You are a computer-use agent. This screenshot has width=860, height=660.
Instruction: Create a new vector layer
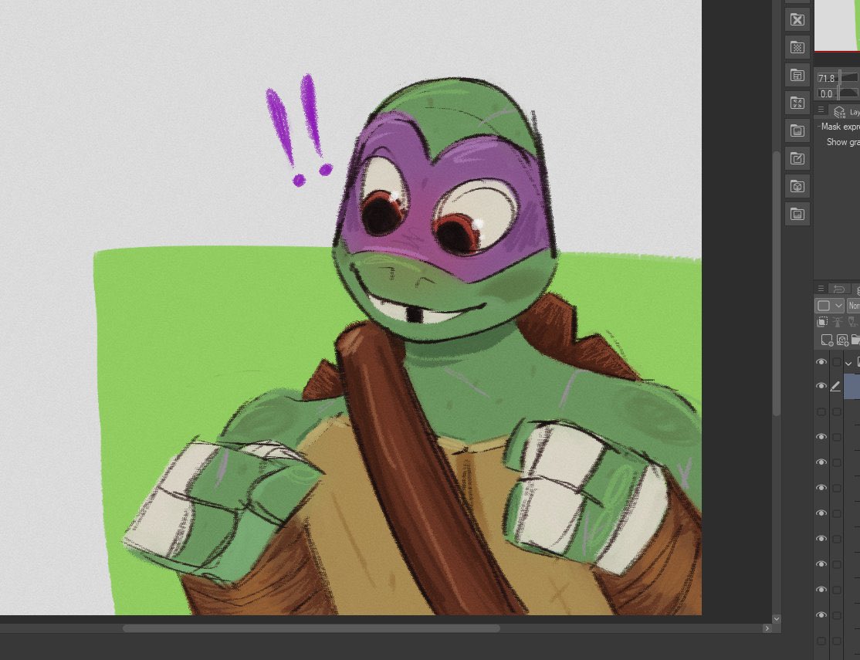click(x=842, y=340)
